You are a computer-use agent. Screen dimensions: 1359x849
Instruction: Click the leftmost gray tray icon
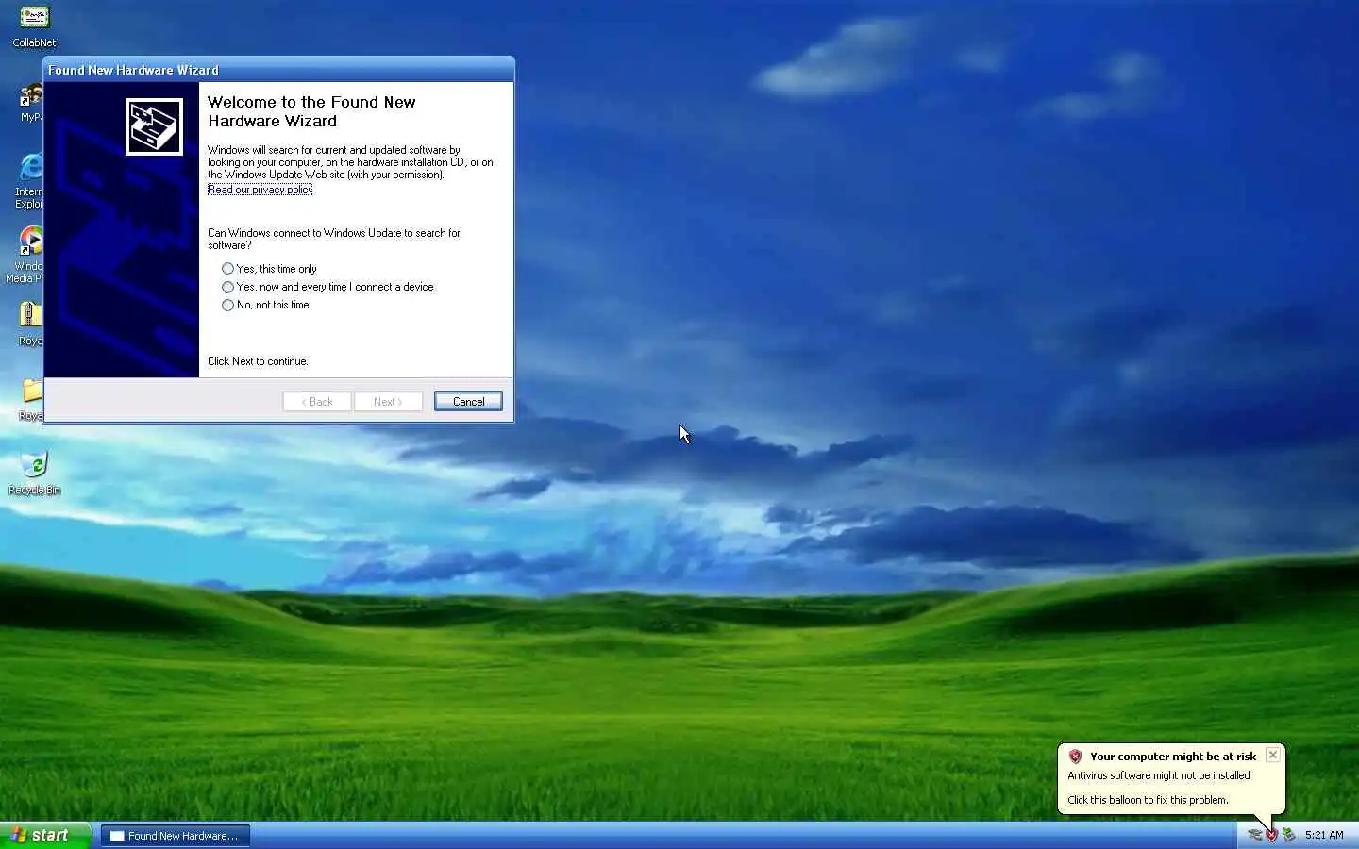point(1254,835)
